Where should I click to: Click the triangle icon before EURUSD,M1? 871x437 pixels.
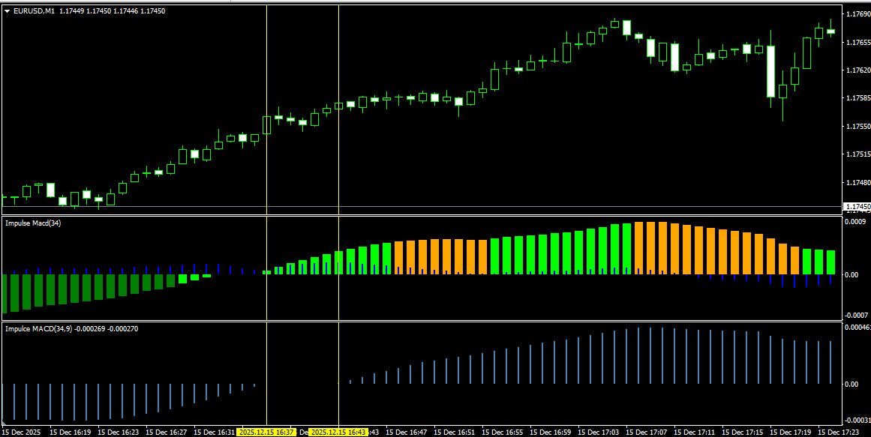click(x=7, y=11)
